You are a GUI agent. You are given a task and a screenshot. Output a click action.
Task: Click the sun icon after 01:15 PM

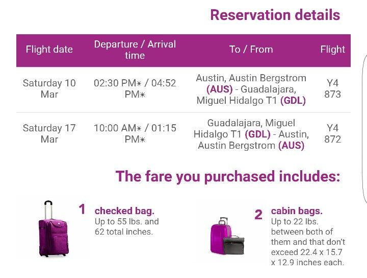click(142, 140)
